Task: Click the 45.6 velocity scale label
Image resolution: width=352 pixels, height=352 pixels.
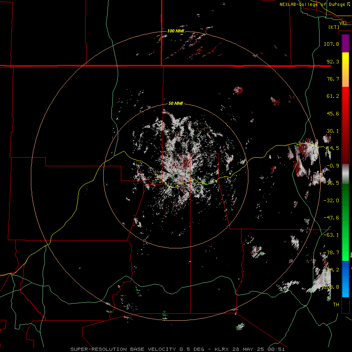Action: tap(333, 113)
